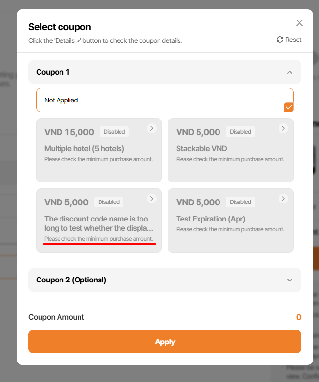Toggle the orange Not Applied checkmark
This screenshot has height=382, width=319.
289,107
